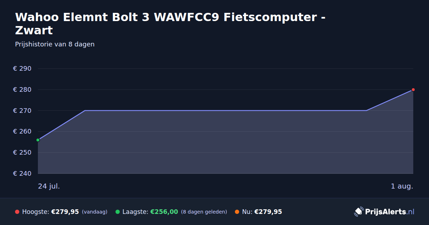429x225 pixels.
Task: Click the highest price value €279,95 (vandaag)
Action: pos(65,212)
